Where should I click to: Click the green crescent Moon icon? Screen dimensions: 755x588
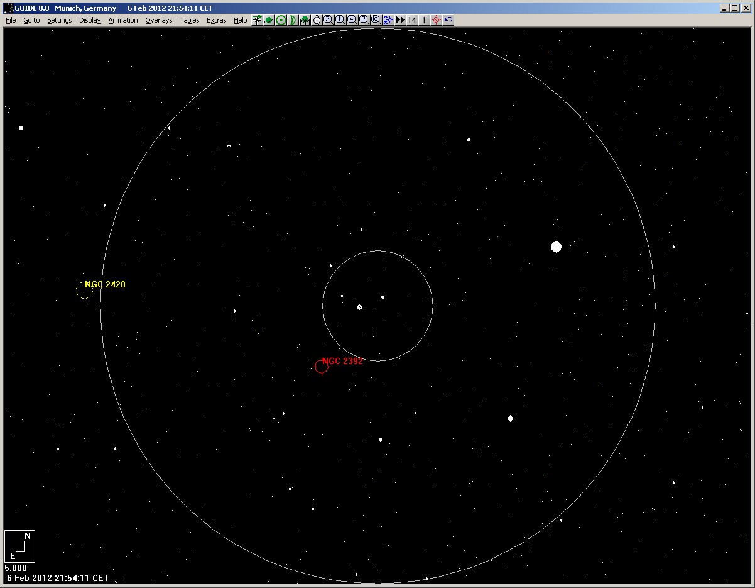click(293, 20)
